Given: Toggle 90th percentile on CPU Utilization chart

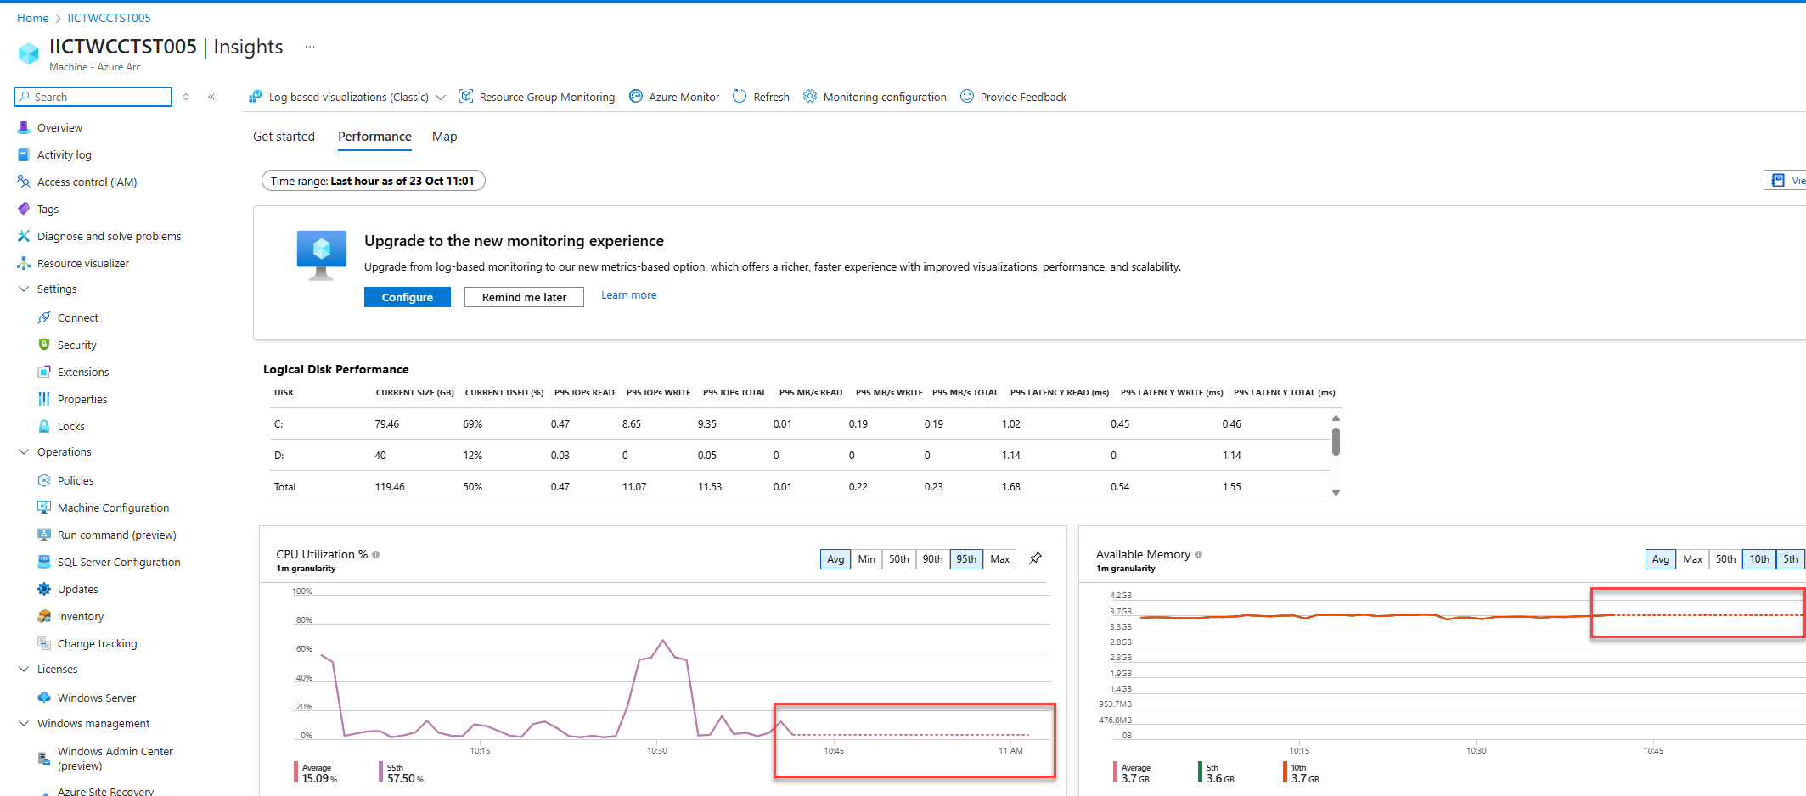Looking at the screenshot, I should tap(932, 559).
